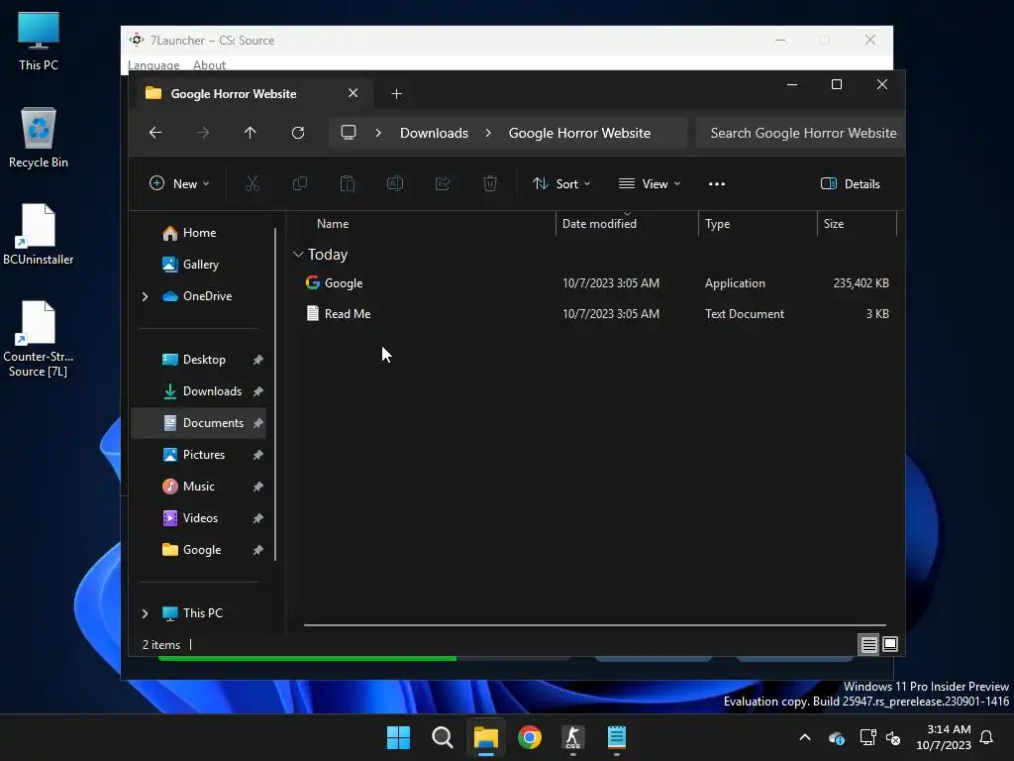Click the navigation pane scrollbar
The height and width of the screenshot is (761, 1014).
tap(275, 393)
